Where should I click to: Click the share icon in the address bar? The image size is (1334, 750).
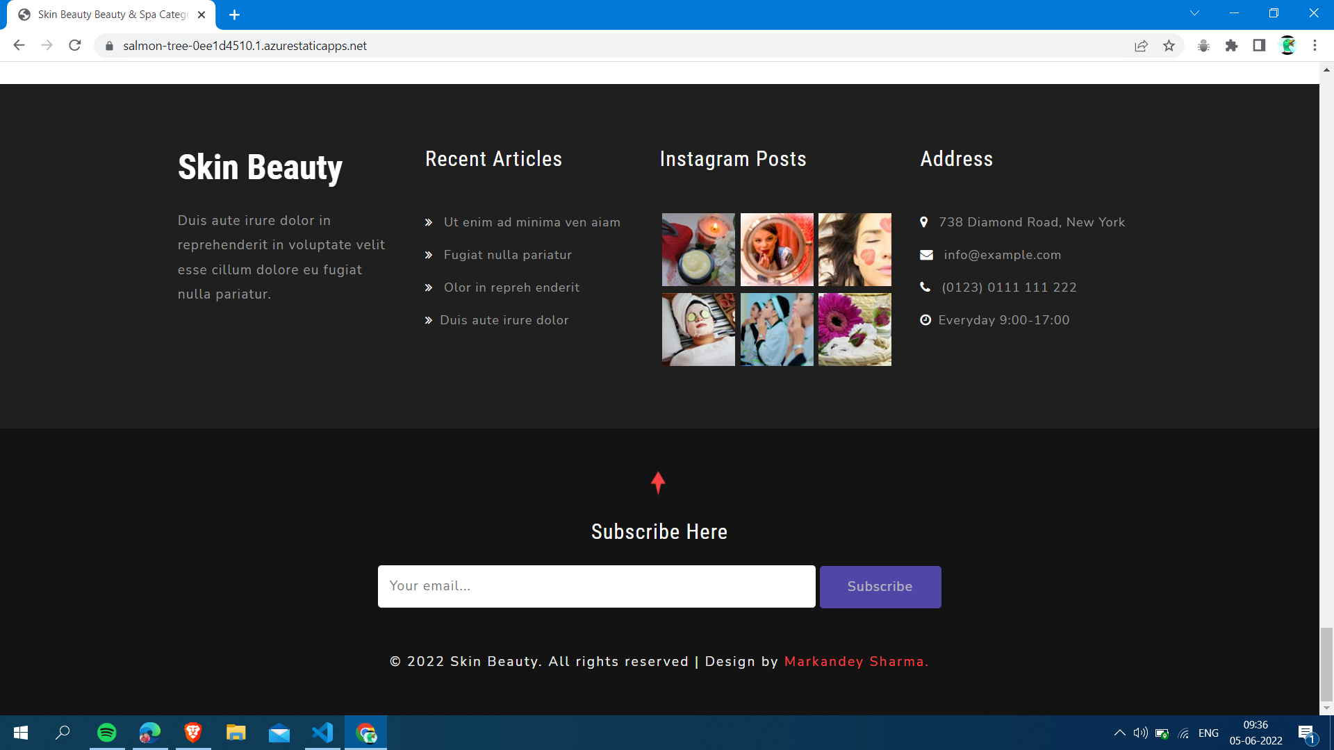tap(1142, 46)
